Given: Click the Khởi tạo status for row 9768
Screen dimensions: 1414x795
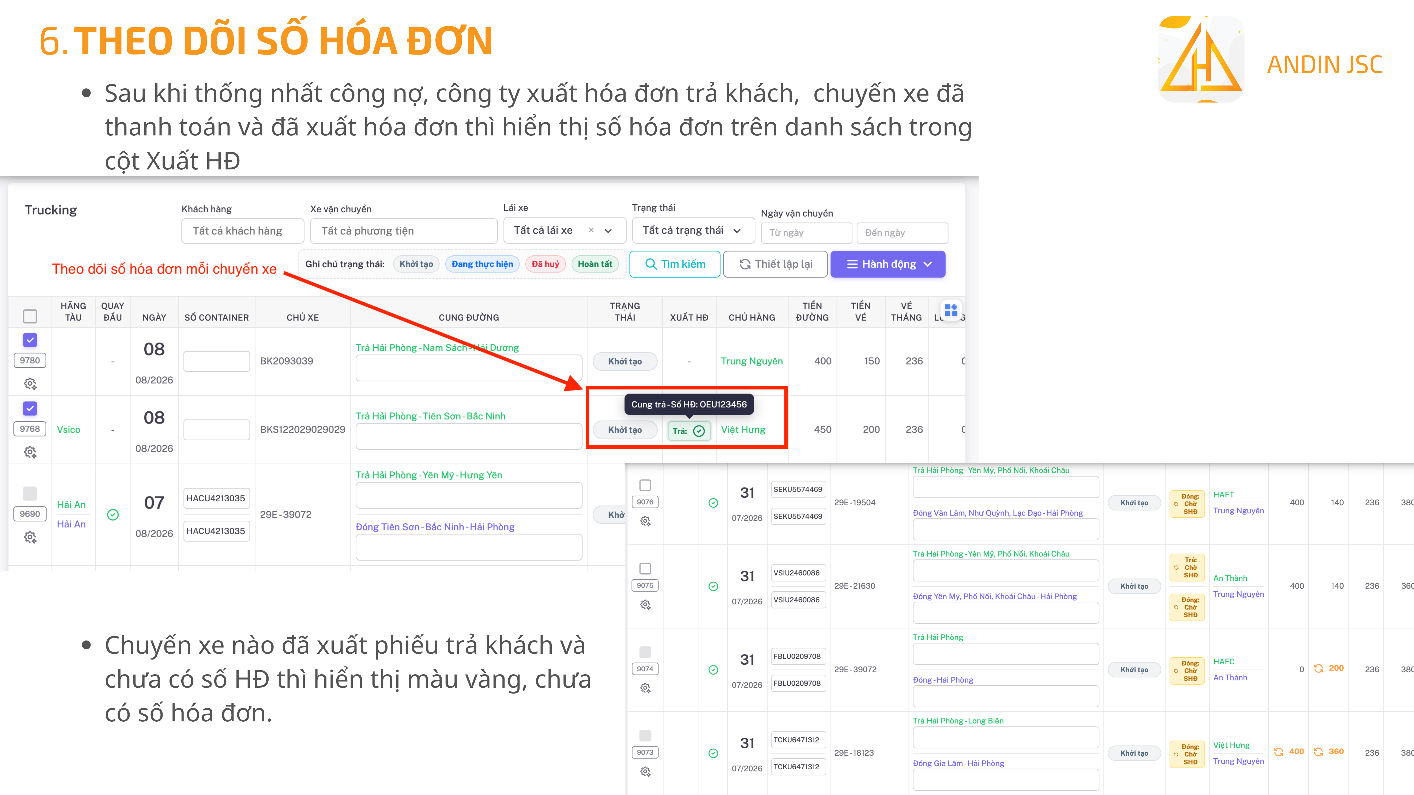Looking at the screenshot, I should (x=625, y=430).
